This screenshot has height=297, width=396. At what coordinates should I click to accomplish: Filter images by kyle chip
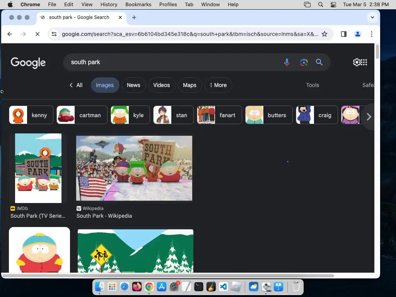[130, 115]
